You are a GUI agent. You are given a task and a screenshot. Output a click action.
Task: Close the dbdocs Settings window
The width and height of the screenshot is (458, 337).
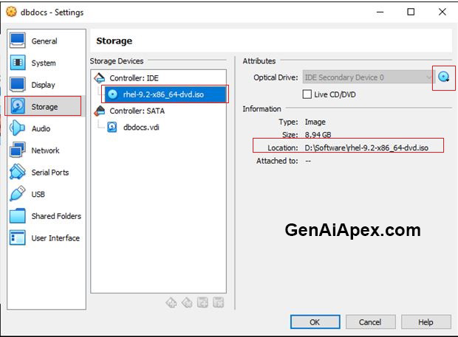pyautogui.click(x=442, y=12)
